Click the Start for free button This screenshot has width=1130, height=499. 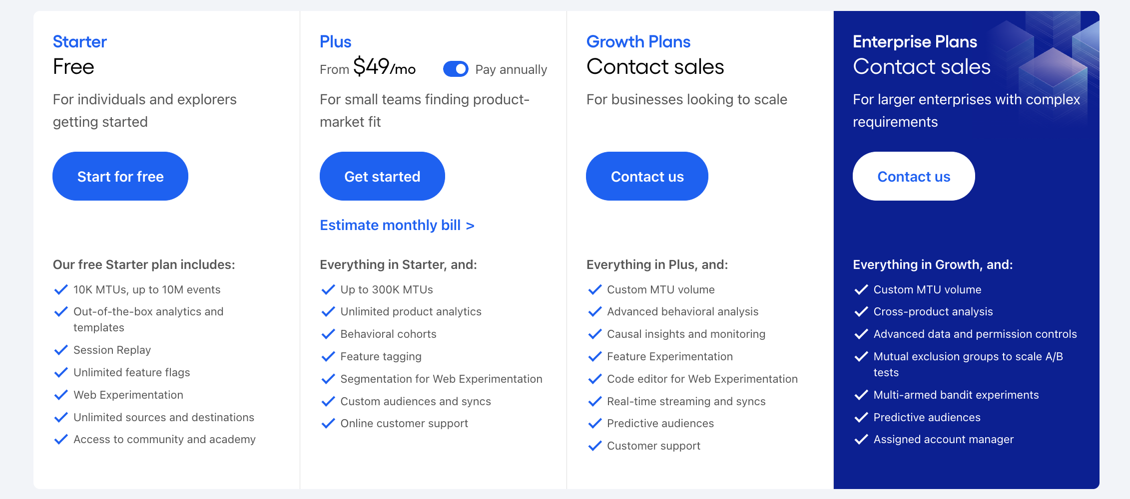(120, 176)
